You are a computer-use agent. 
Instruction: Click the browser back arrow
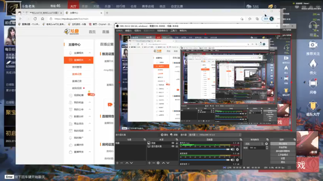20,19
